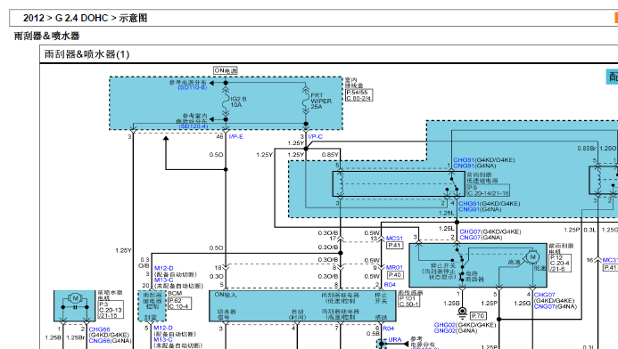The image size is (618, 349).
Task: Open CHG91 link beside relay pin 4
Action: click(469, 203)
